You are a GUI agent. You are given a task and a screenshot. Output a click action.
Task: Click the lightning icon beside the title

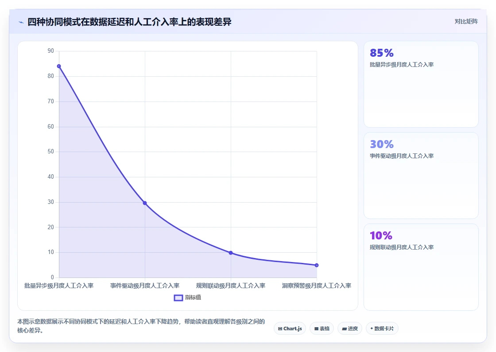21,22
